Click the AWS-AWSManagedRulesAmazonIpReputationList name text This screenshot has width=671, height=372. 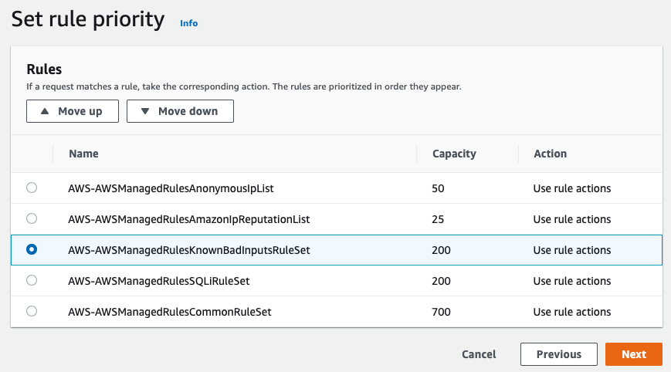188,219
